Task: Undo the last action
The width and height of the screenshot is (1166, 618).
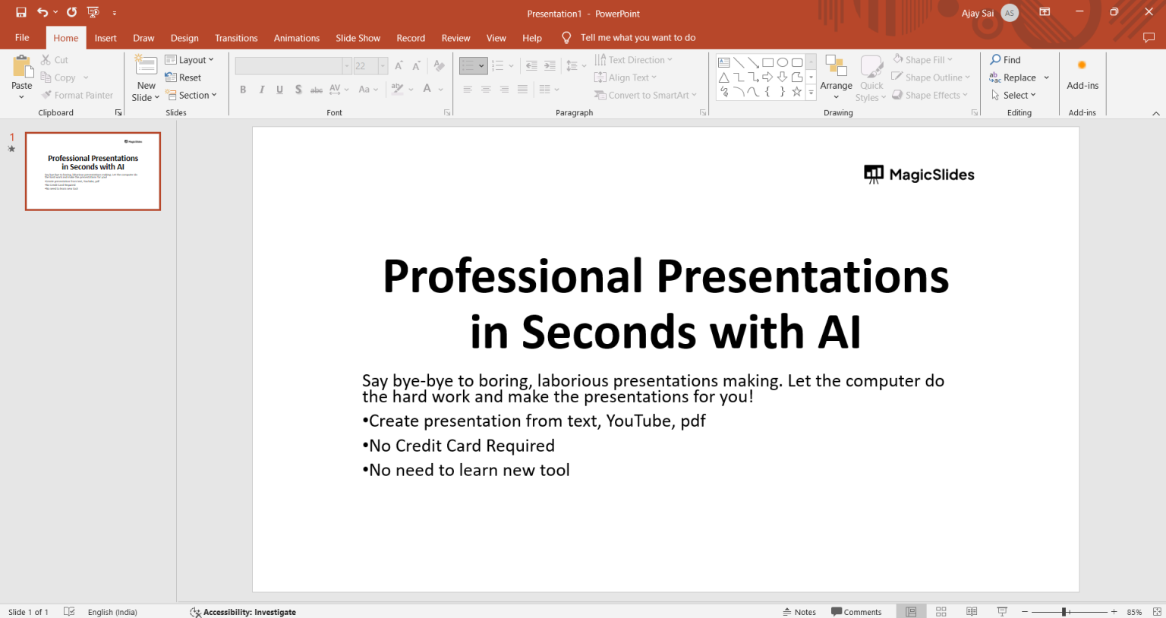Action: coord(43,12)
